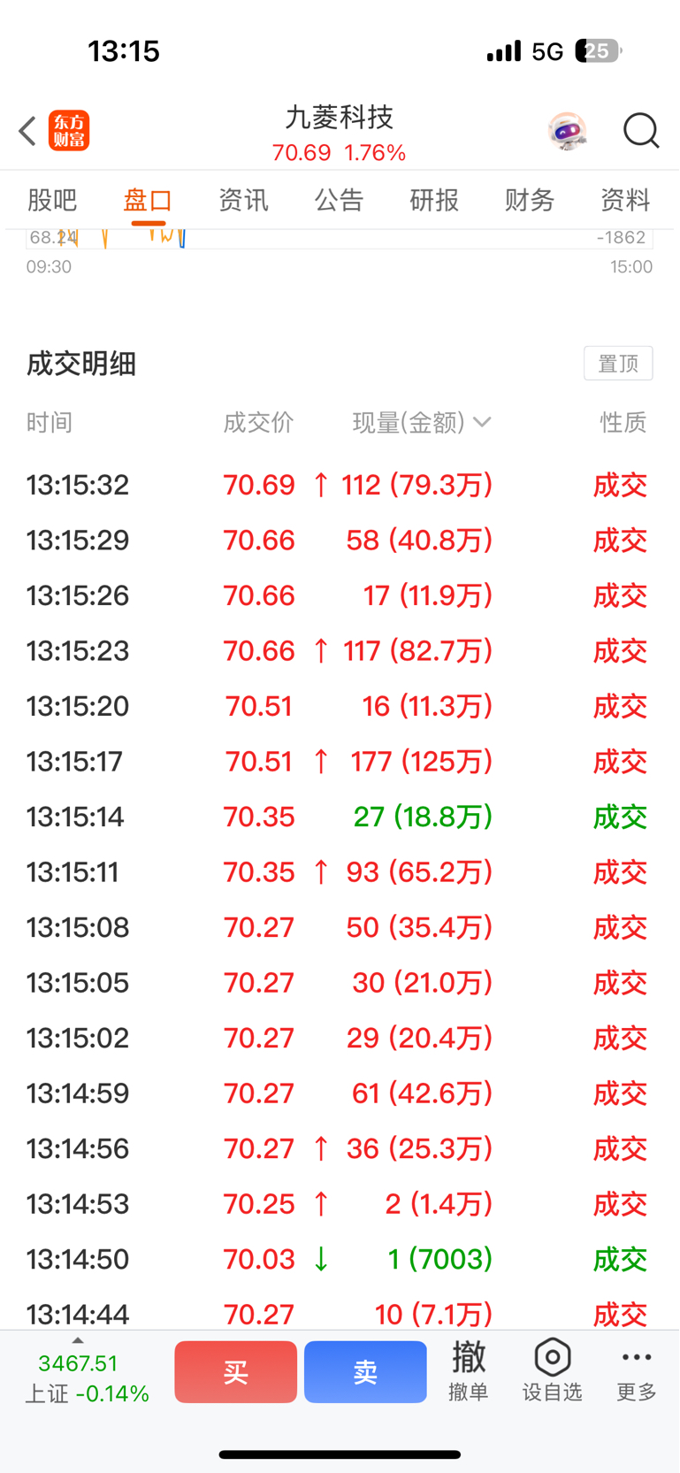The image size is (680, 1473).
Task: Open the 东方财富 logo icon
Action: (x=69, y=131)
